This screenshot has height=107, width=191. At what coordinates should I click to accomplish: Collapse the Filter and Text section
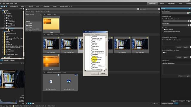coord(162,16)
